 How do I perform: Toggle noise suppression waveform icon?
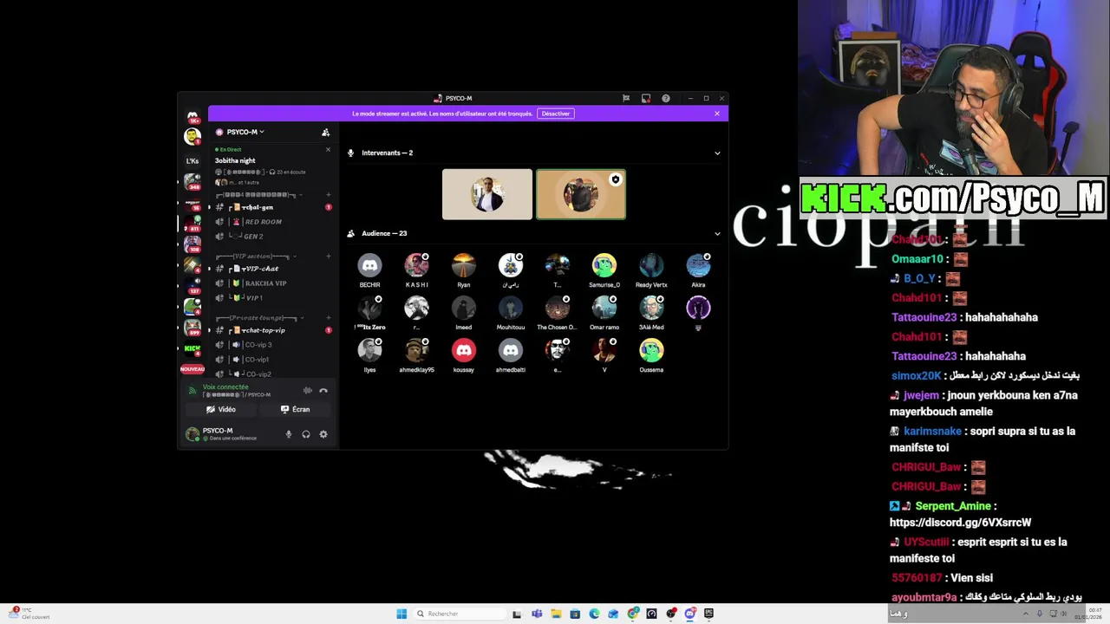[x=307, y=390]
